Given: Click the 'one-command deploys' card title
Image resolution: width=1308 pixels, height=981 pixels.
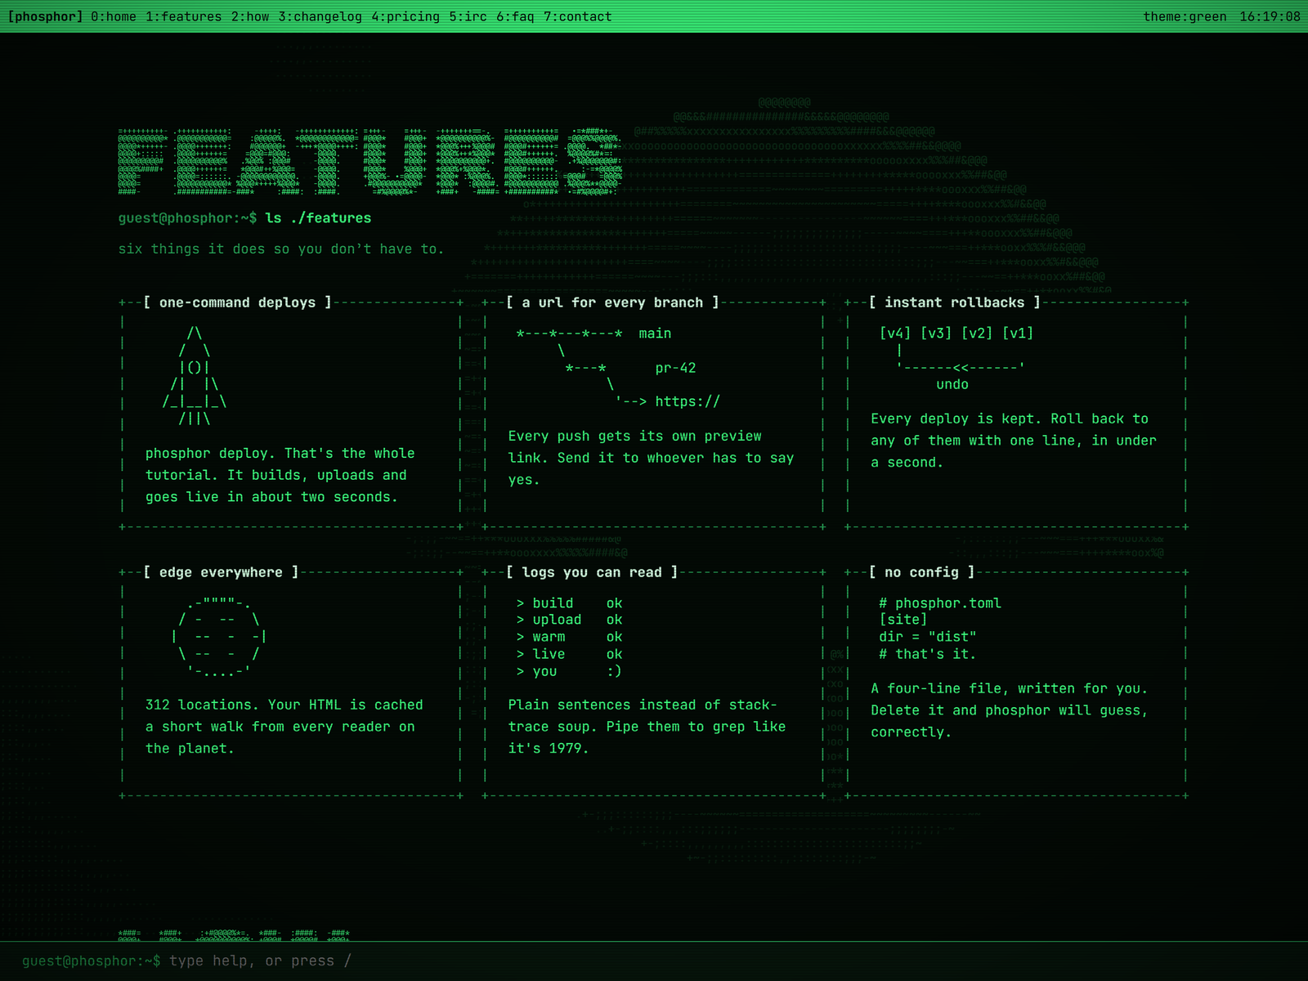Looking at the screenshot, I should 237,302.
